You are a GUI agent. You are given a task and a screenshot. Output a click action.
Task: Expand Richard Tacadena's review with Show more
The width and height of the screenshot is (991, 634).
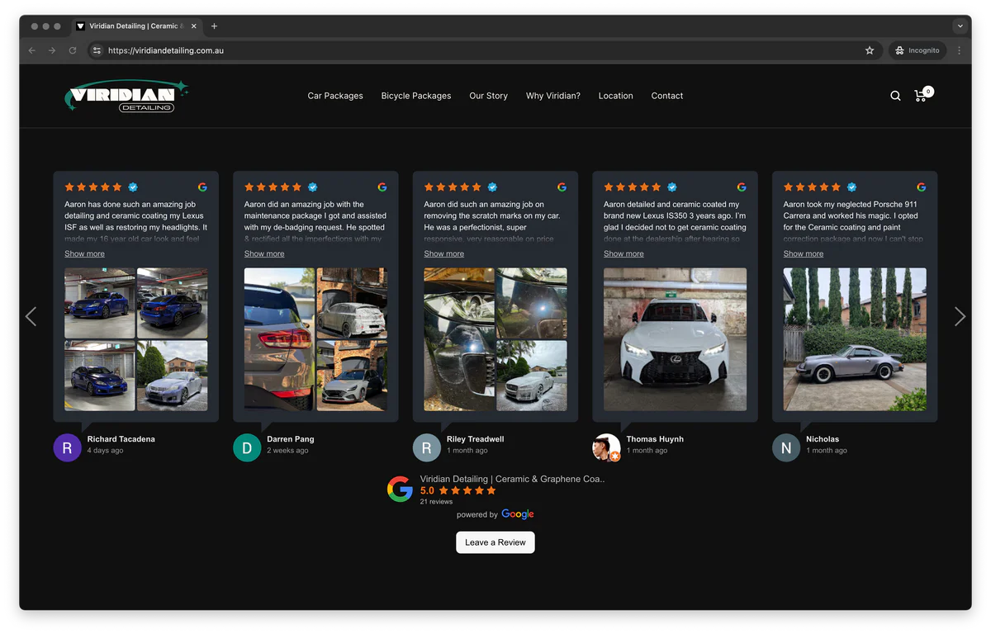click(x=84, y=253)
